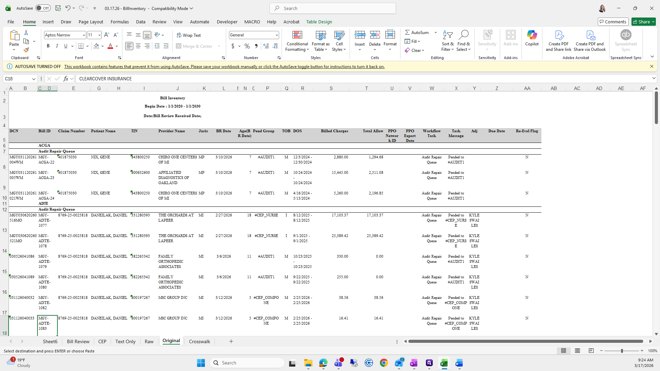Open Chrome from the taskbar
The height and width of the screenshot is (371, 660).
point(384,363)
